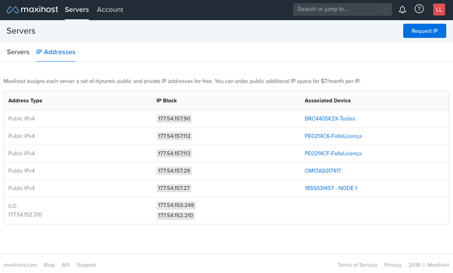Switch to the Servers tab

pyautogui.click(x=18, y=52)
